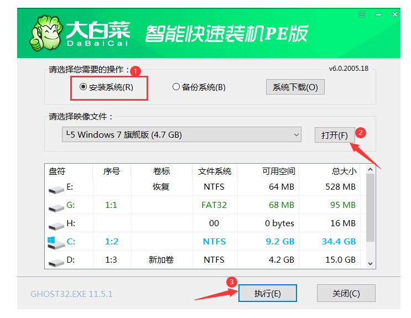Click the 关闭(C) button

[x=346, y=293]
